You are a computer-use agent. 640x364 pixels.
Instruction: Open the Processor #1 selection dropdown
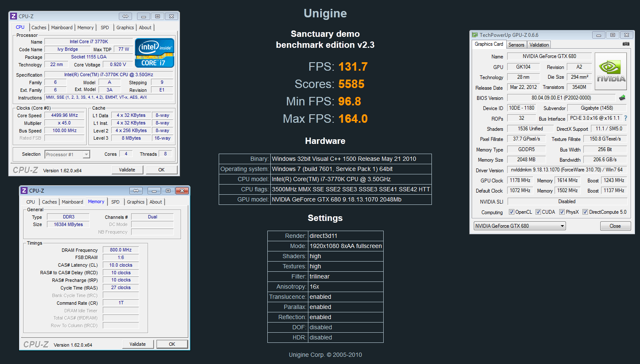click(67, 154)
